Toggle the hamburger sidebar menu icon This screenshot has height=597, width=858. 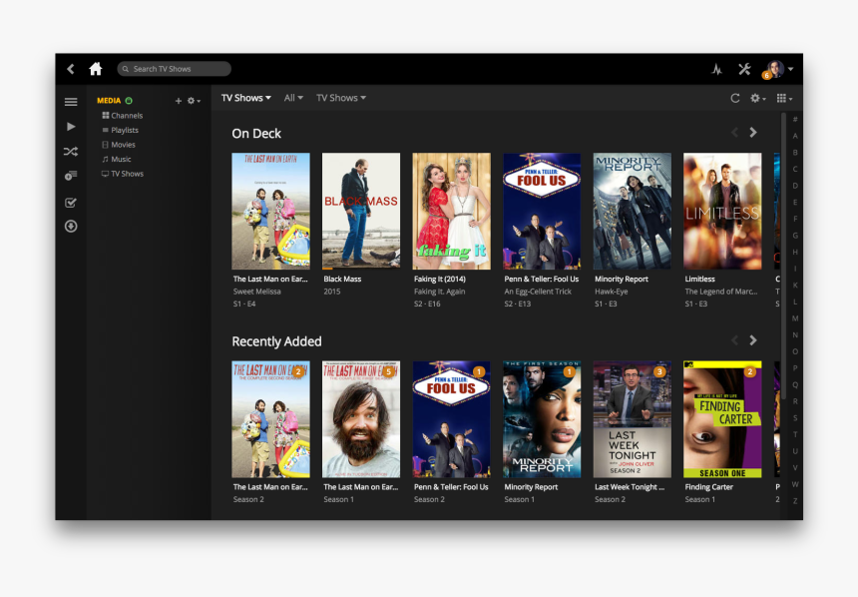pos(71,101)
